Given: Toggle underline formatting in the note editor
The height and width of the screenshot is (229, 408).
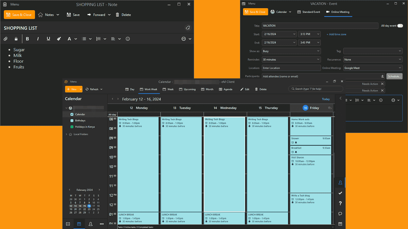Looking at the screenshot, I should [x=48, y=38].
